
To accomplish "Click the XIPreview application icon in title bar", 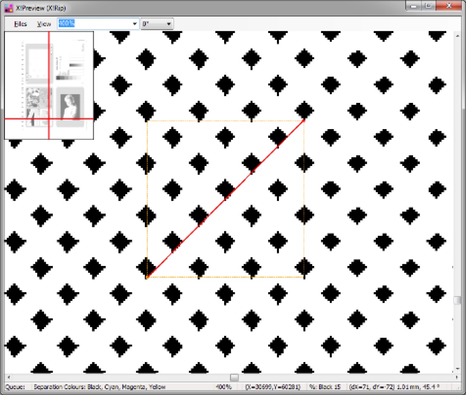I will 9,8.
